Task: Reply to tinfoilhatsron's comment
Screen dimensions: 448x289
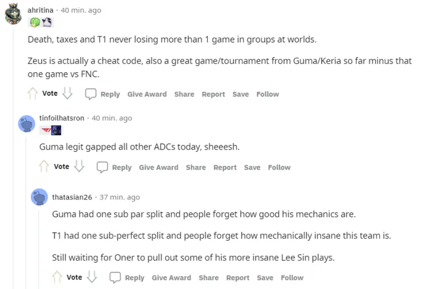Action: coord(115,167)
